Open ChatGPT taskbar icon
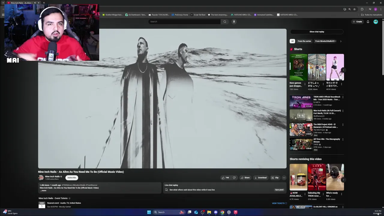Image resolution: width=384 pixels, height=216 pixels. pyautogui.click(x=229, y=212)
